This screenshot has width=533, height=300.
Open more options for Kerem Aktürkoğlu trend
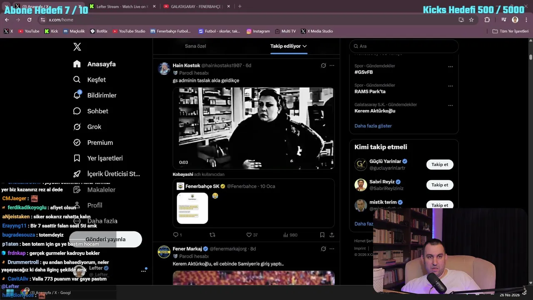pyautogui.click(x=450, y=105)
